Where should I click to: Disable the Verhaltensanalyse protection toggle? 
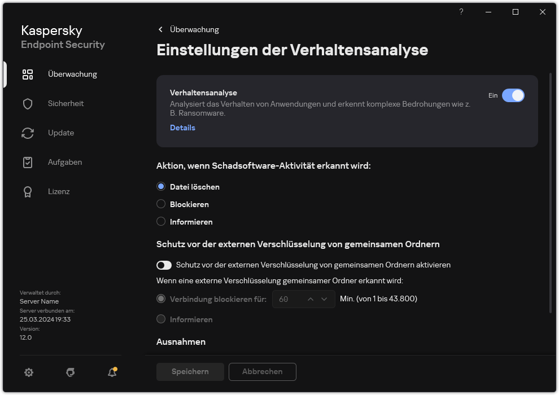[514, 95]
